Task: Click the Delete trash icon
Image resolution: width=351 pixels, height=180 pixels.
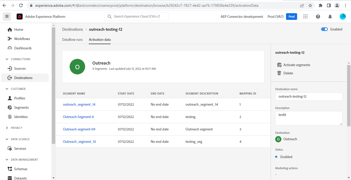Action: (279, 73)
